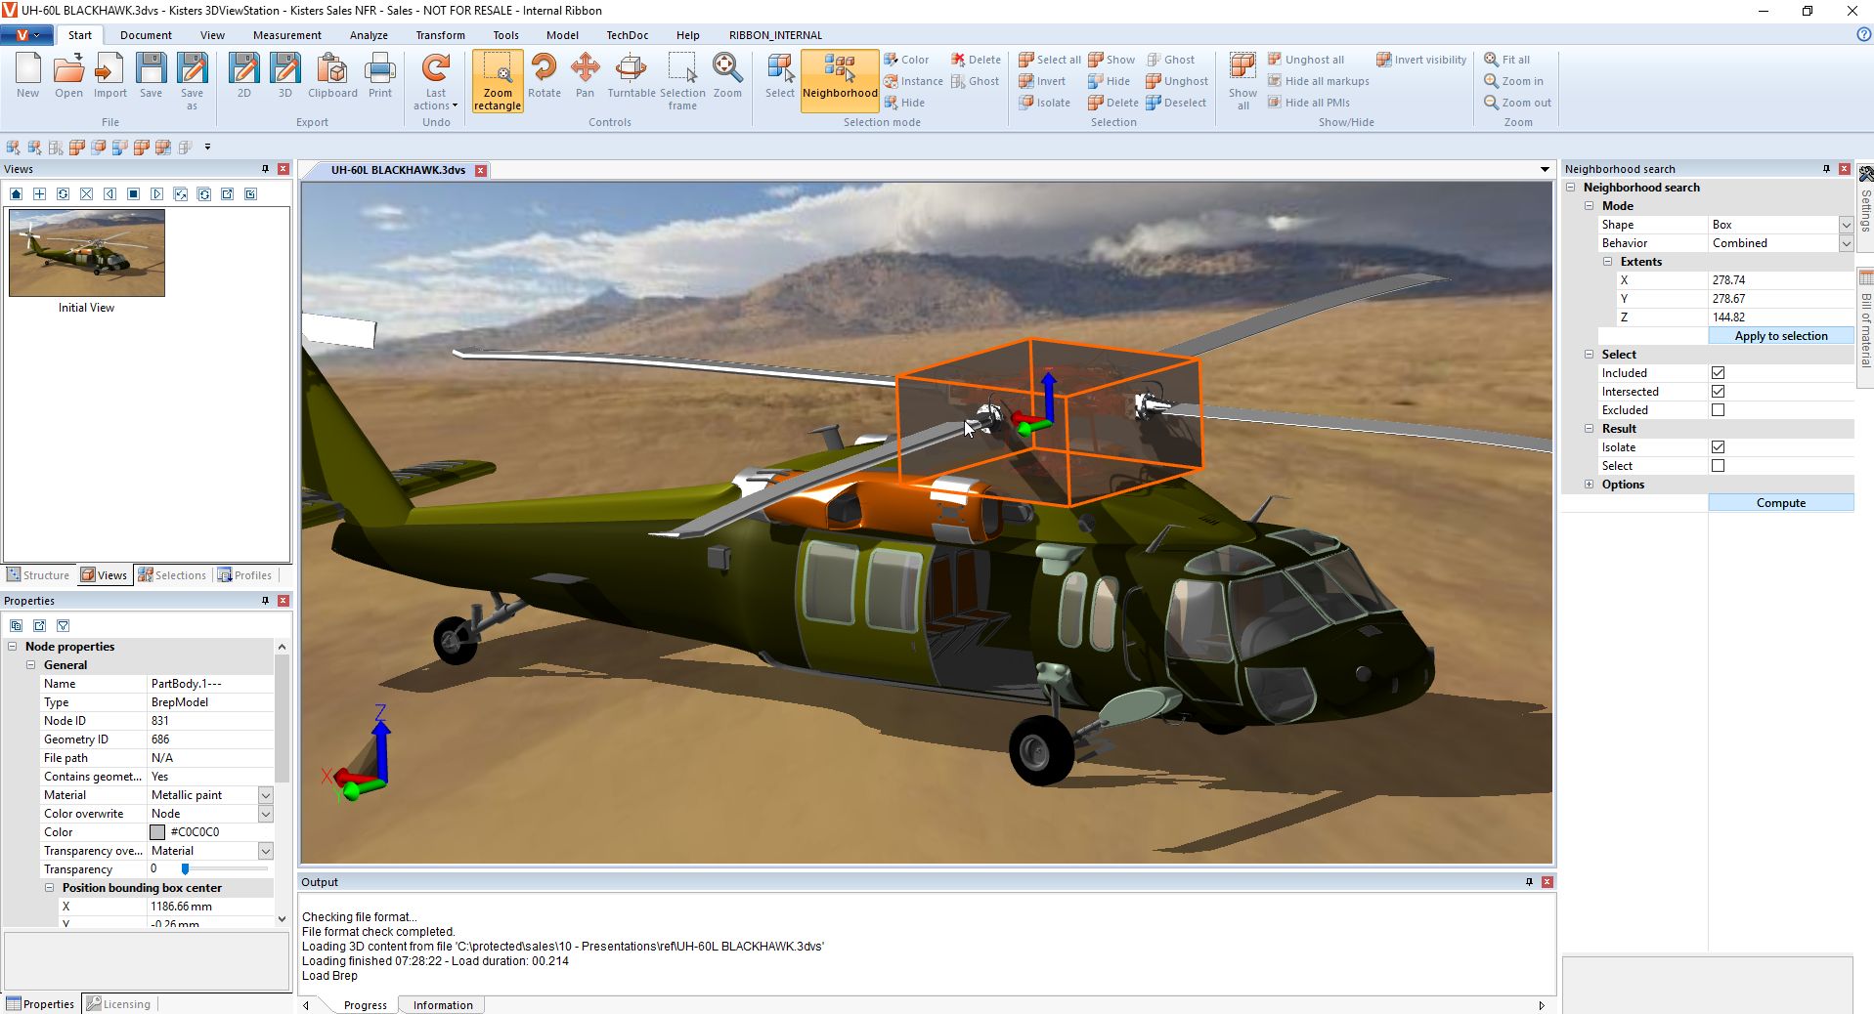
Task: Enable Excluded checkbox
Action: coord(1718,410)
